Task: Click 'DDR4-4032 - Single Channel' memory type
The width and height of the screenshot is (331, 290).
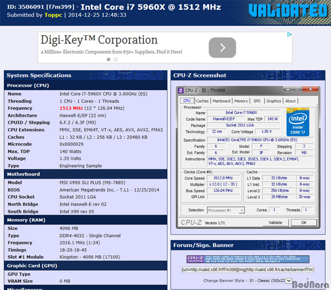Action: tap(90, 236)
